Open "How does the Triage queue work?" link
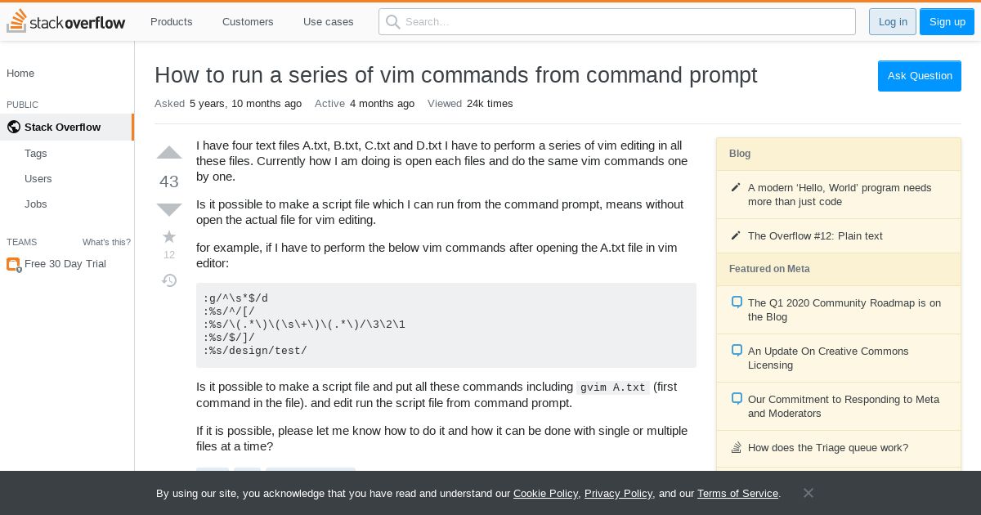The image size is (981, 515). [x=828, y=448]
